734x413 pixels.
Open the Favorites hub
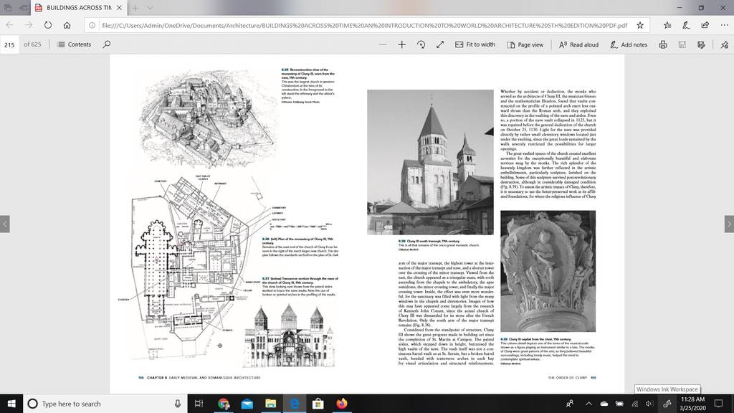pyautogui.click(x=667, y=25)
